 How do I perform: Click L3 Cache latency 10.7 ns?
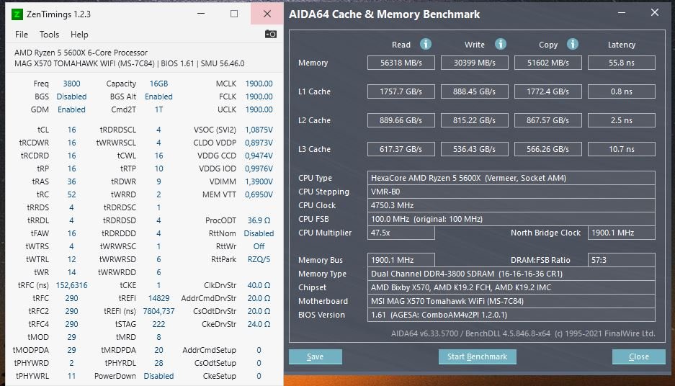[x=622, y=149]
